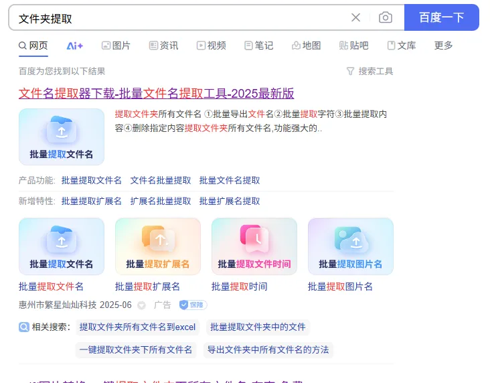Open 搜索工具 filter options
Image resolution: width=490 pixels, height=383 pixels.
point(370,71)
